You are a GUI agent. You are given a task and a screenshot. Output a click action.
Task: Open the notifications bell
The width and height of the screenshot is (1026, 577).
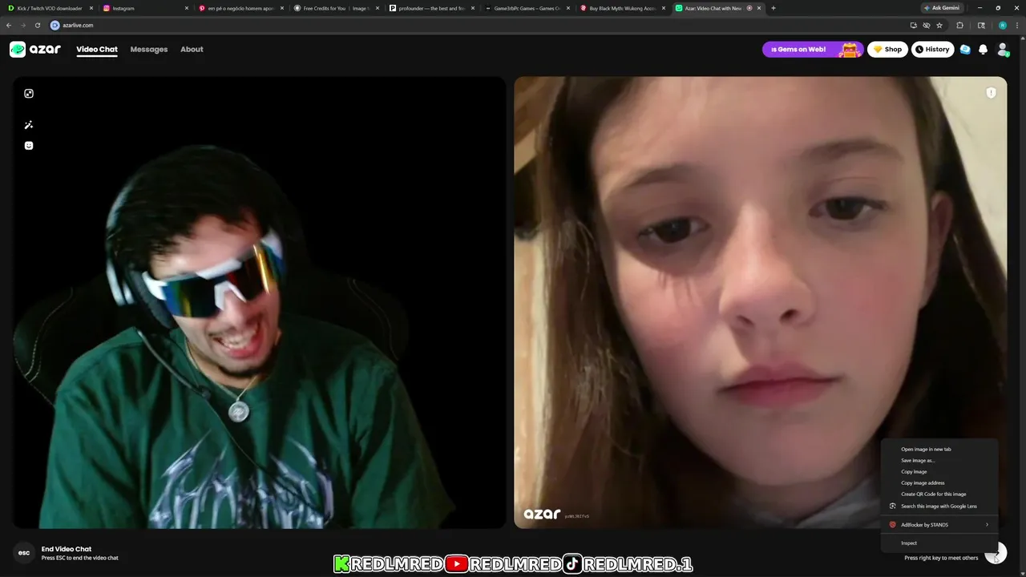(984, 50)
